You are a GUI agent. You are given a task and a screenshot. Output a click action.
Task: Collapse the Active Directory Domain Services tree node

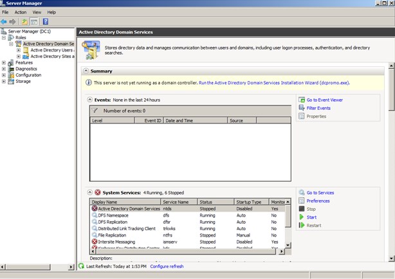[12, 44]
